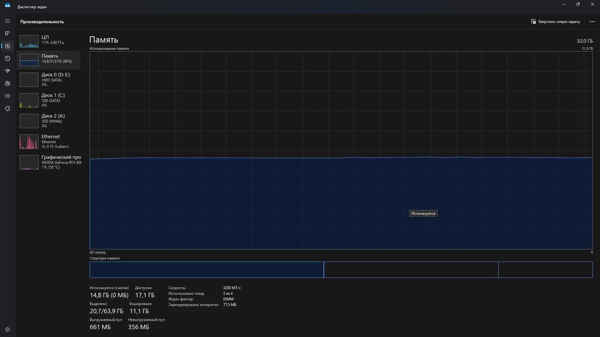The image size is (600, 337).
Task: Select the Performance page icon
Action: click(7, 46)
